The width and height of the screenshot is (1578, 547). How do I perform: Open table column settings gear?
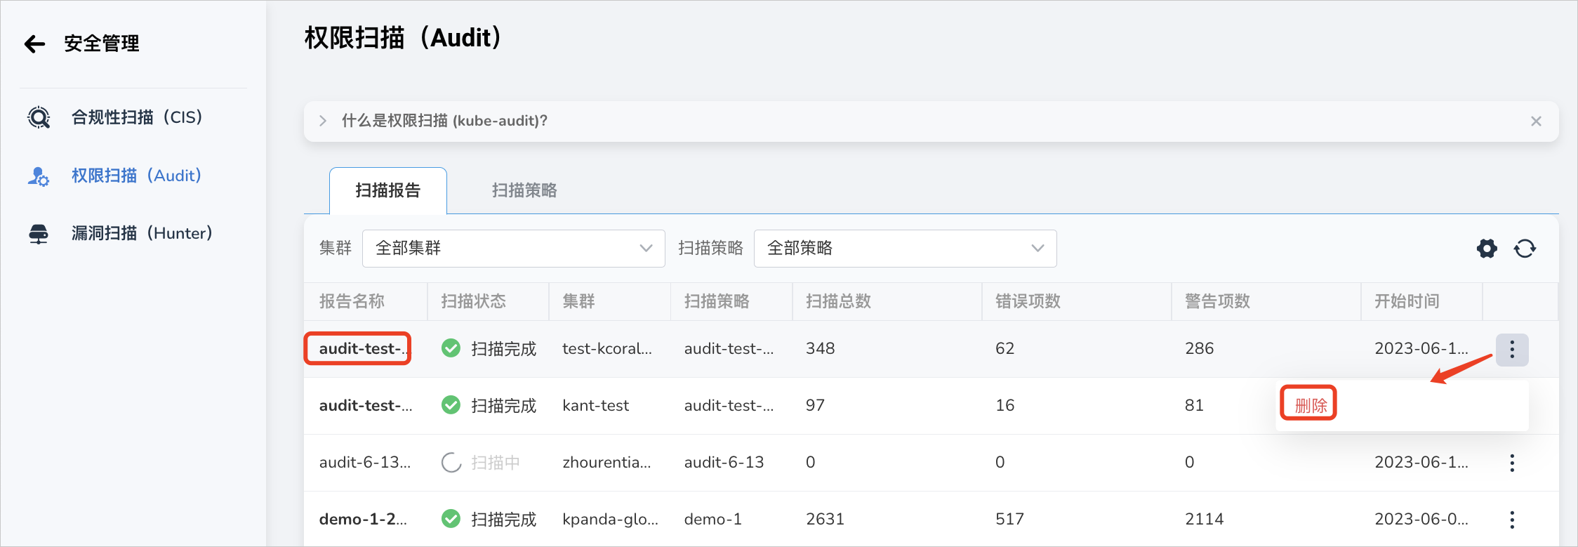[1487, 249]
